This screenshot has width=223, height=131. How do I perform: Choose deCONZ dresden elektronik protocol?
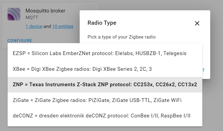click(x=105, y=116)
